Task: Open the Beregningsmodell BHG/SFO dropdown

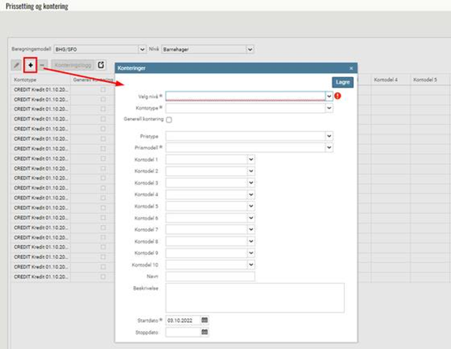Action: pos(142,49)
